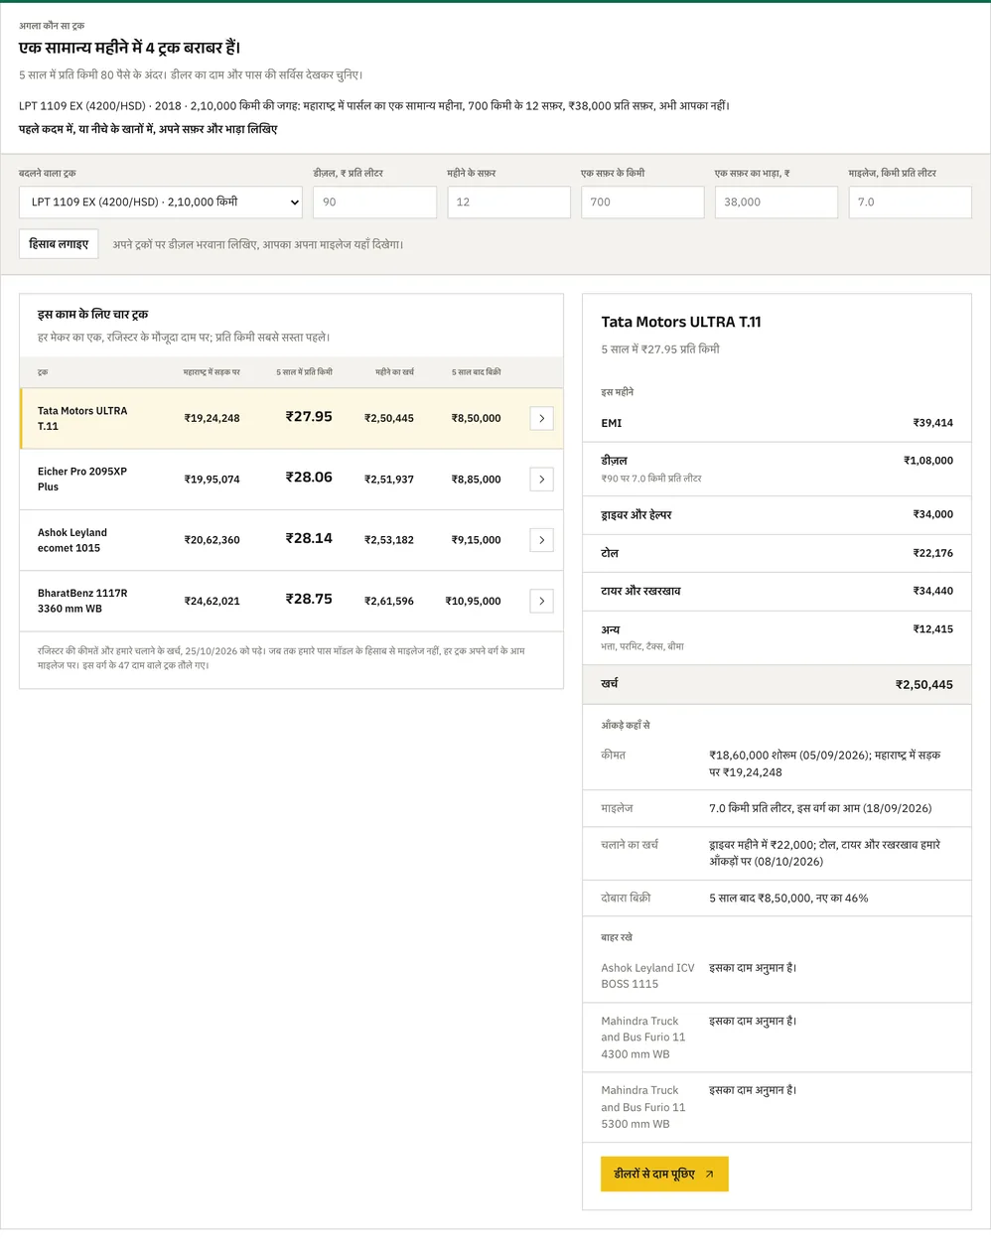Image resolution: width=991 pixels, height=1246 pixels.
Task: Click the ड्राइवर और हेल्पर amount ₹34,000
Action: click(x=933, y=514)
